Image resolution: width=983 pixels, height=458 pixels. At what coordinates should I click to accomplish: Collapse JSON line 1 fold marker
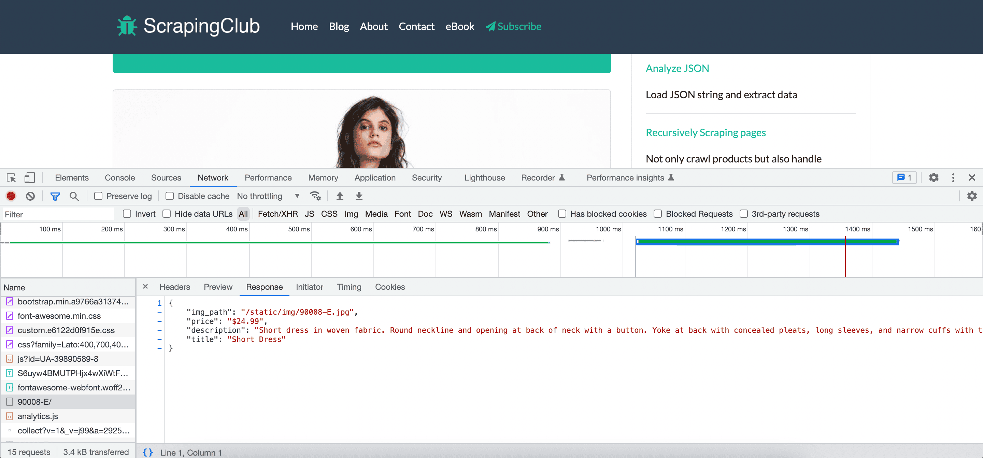[x=159, y=303]
